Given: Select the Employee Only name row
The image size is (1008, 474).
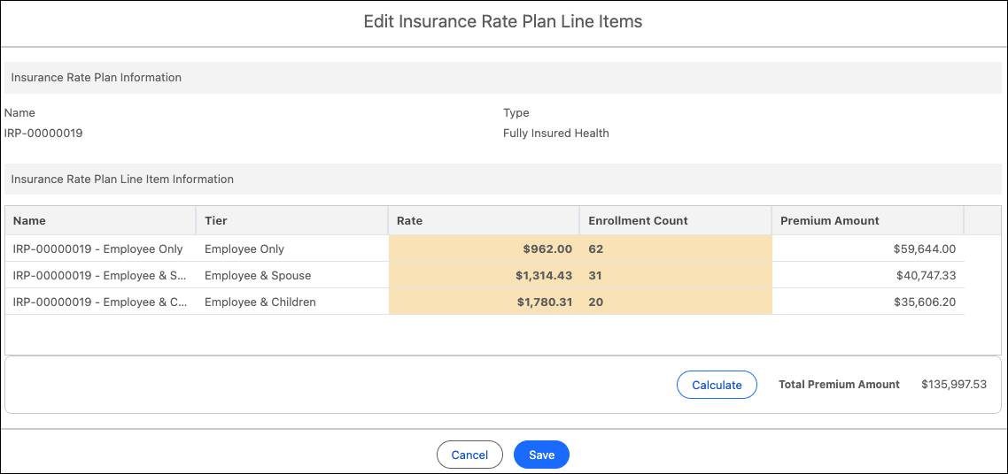Looking at the screenshot, I should (98, 249).
